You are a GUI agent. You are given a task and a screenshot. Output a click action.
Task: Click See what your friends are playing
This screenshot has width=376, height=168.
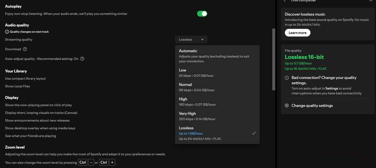pos(31,136)
